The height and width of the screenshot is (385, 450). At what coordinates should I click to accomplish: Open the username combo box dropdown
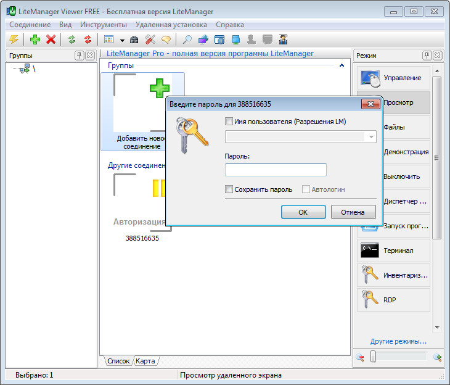[371, 137]
